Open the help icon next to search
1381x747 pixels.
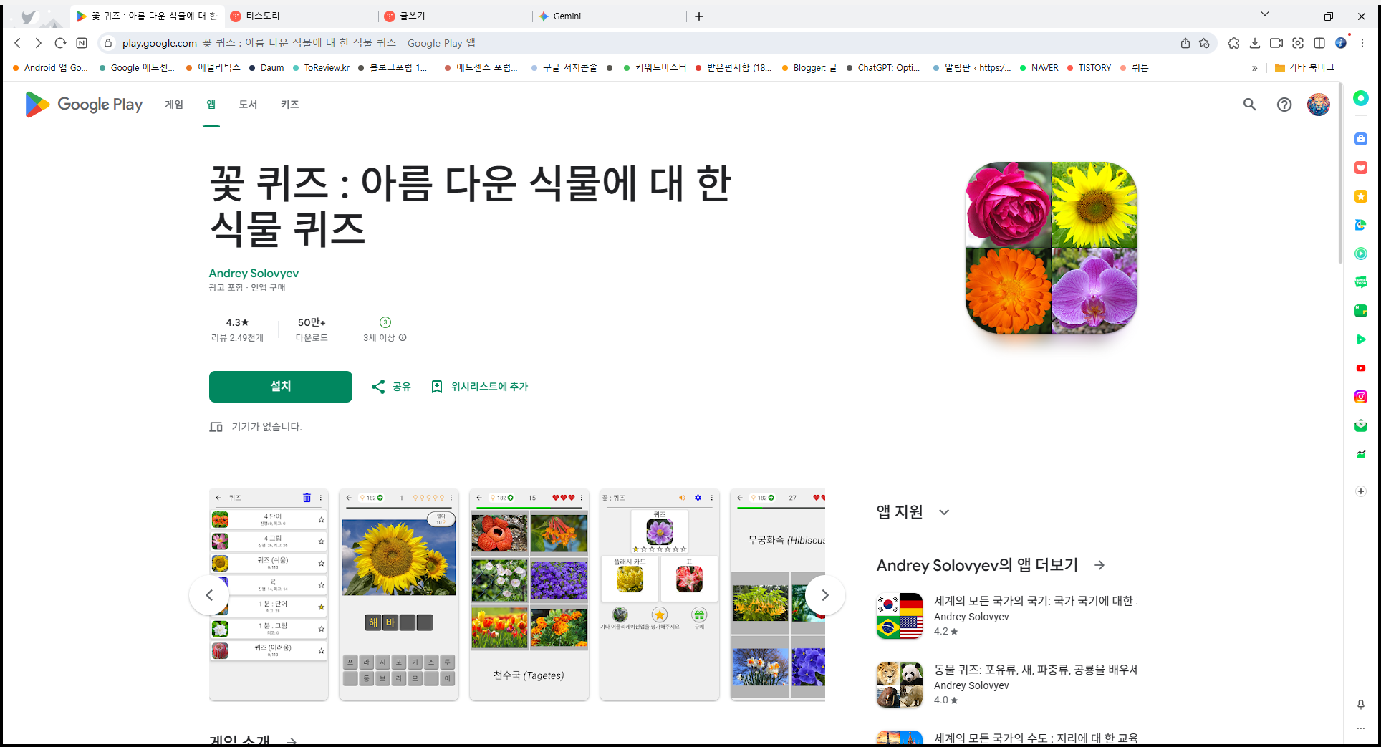click(x=1284, y=105)
